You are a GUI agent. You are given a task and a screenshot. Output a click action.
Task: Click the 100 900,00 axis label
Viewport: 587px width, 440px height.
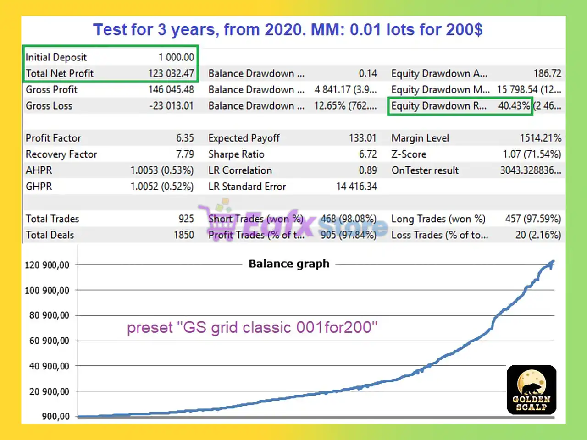pyautogui.click(x=47, y=290)
